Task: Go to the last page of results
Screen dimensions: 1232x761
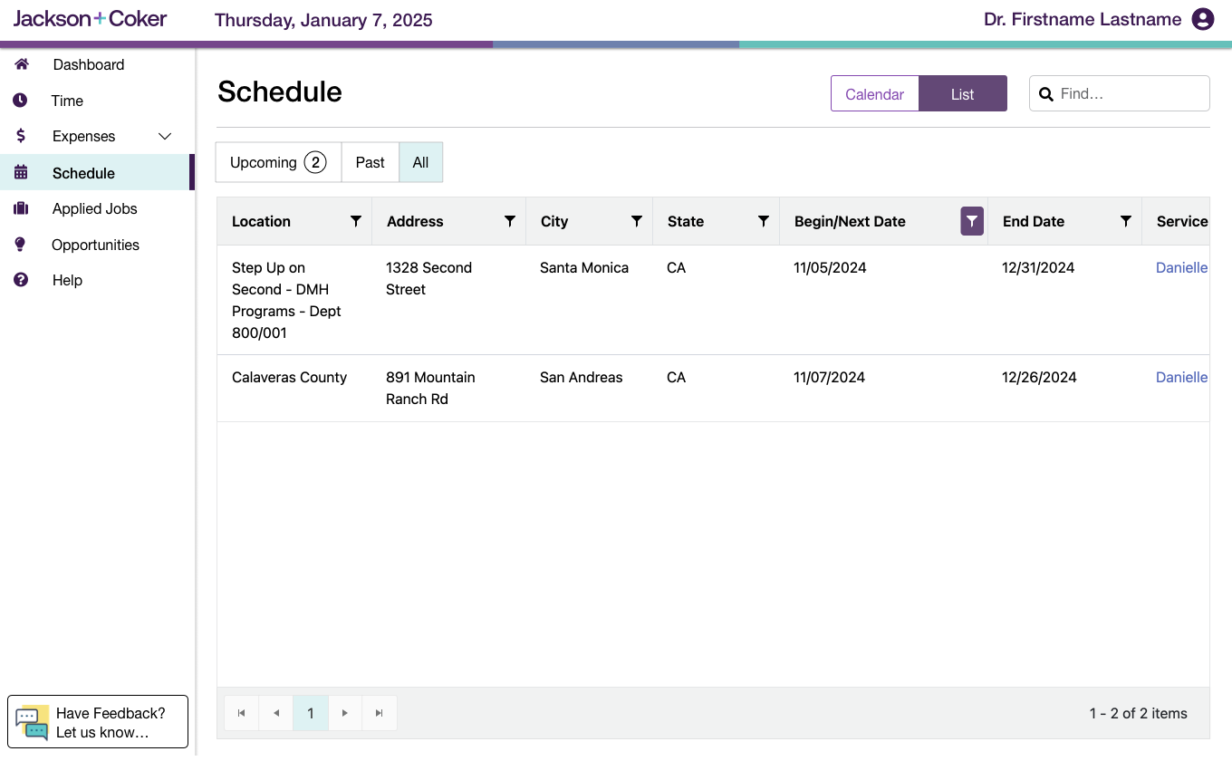Action: coord(380,713)
